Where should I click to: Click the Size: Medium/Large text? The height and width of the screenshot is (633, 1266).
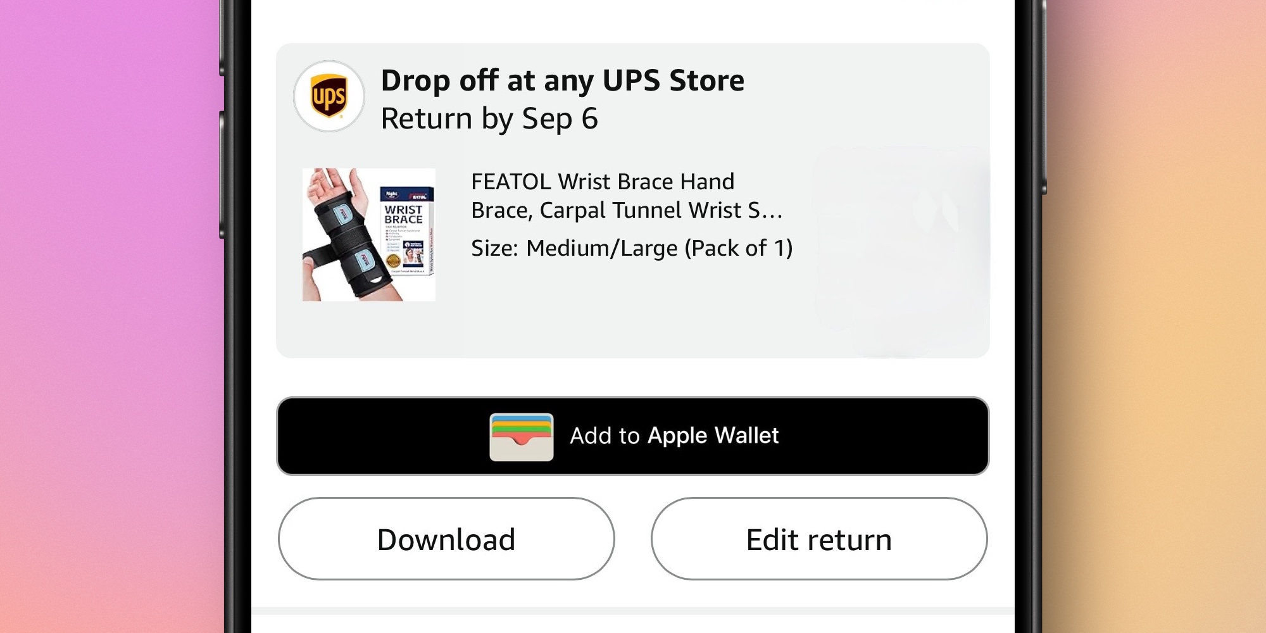tap(633, 248)
